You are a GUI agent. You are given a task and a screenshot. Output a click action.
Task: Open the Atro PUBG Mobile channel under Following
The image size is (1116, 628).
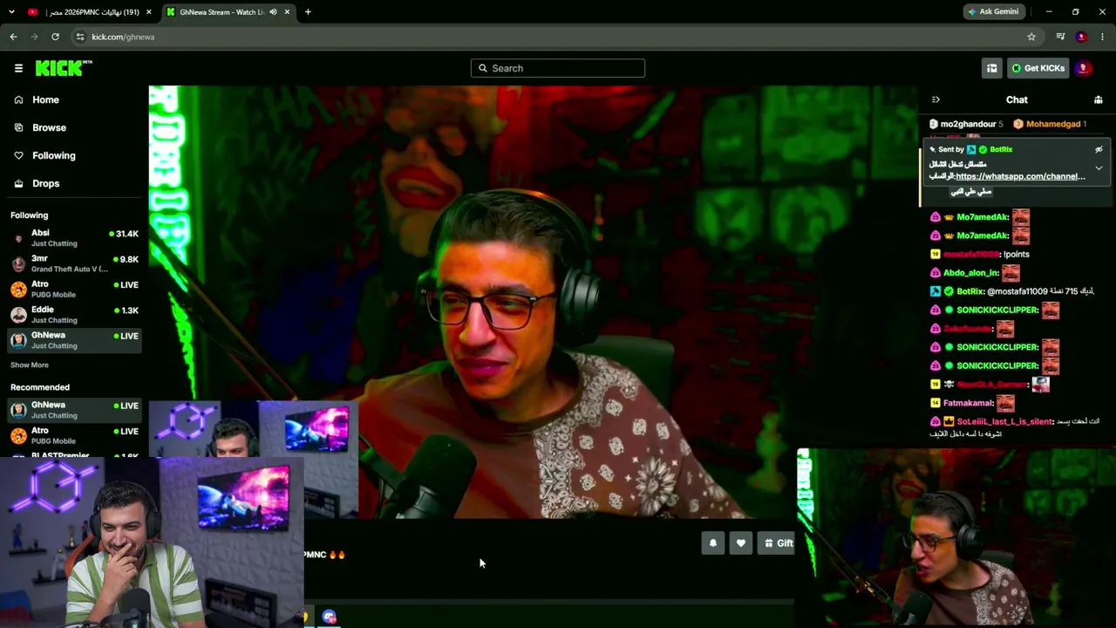(x=75, y=289)
